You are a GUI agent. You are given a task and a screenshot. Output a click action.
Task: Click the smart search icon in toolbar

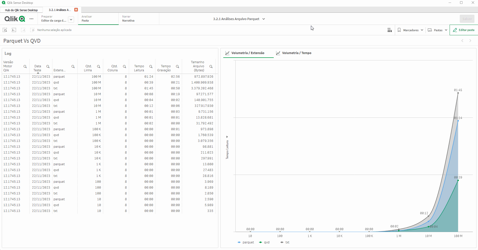pyautogui.click(x=5, y=30)
